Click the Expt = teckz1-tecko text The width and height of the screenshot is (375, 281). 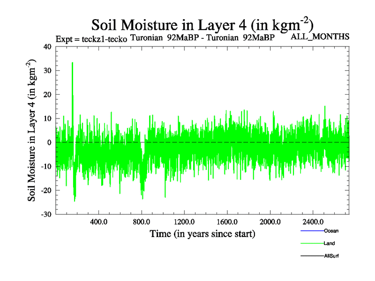[91, 39]
